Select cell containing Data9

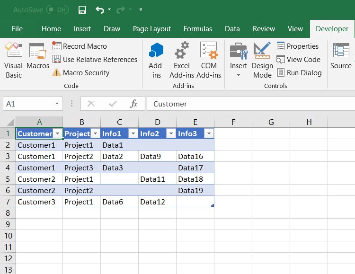click(157, 156)
